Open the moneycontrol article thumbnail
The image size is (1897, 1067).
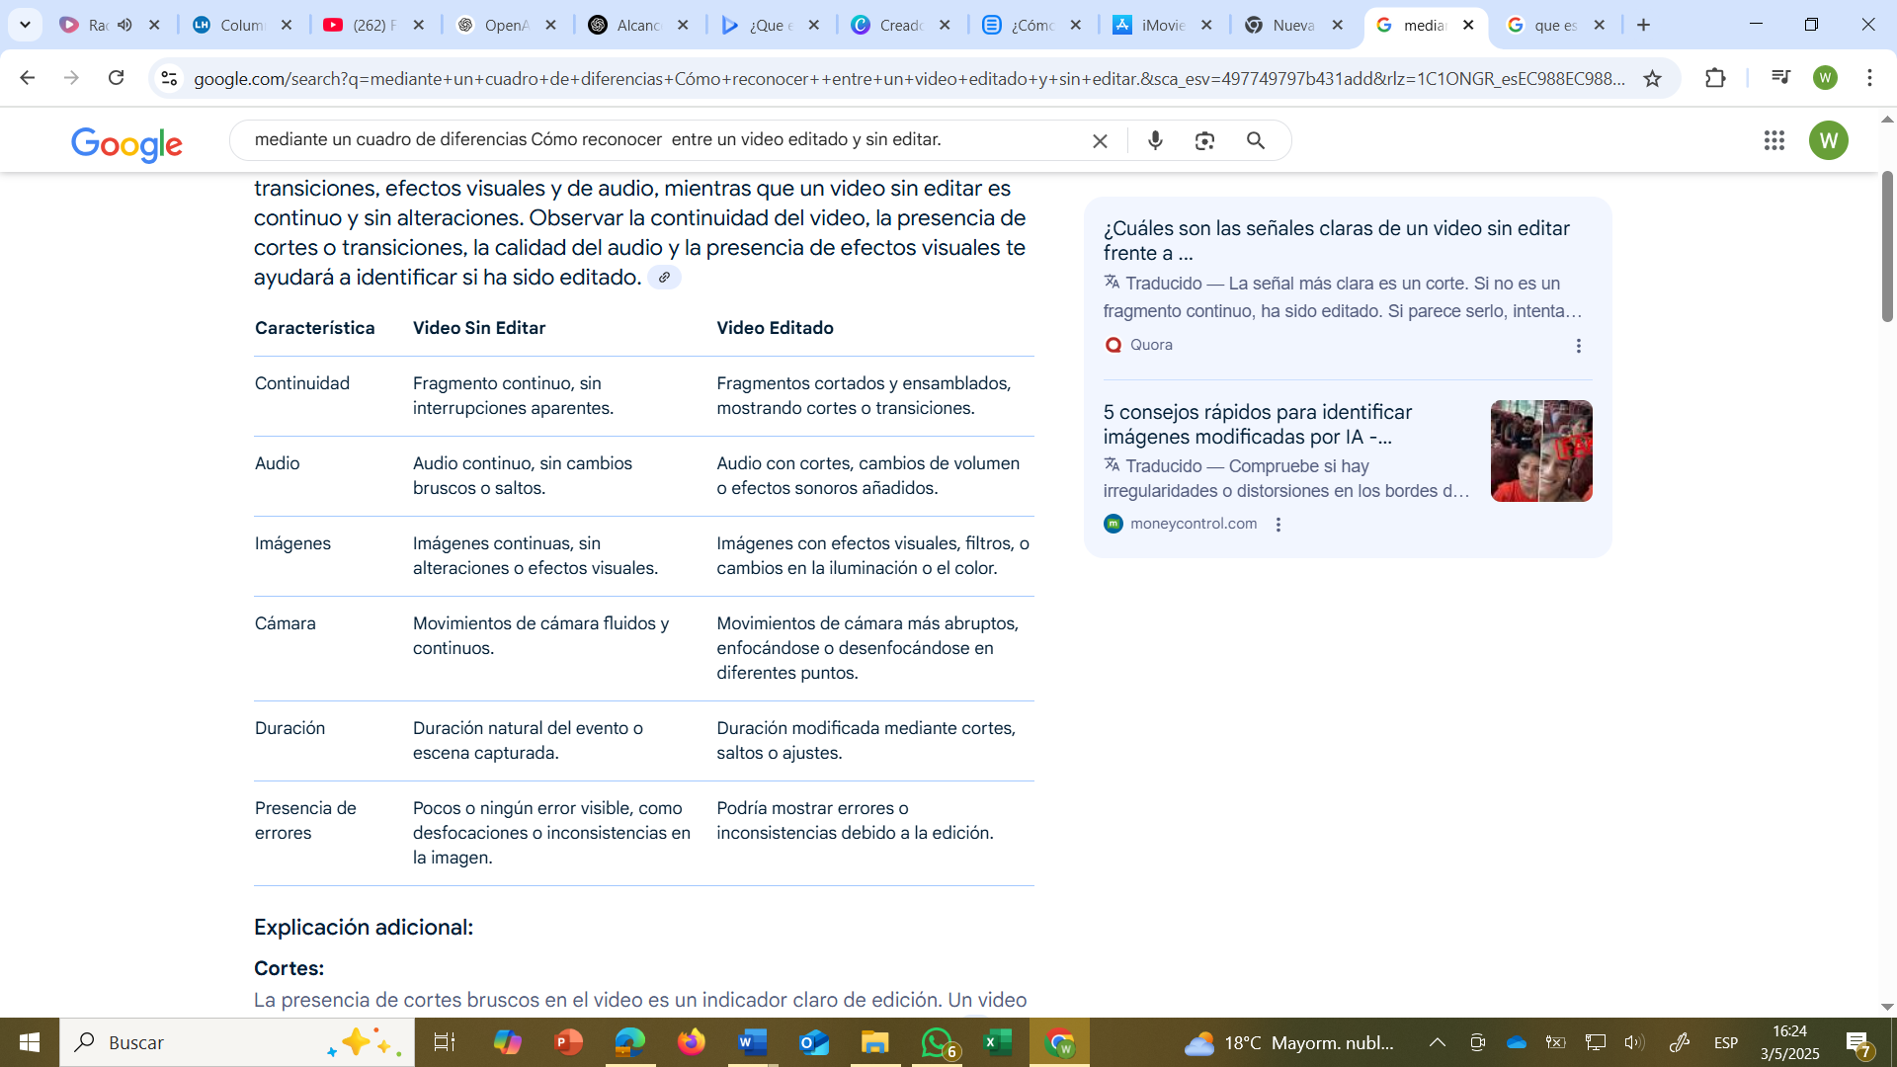(x=1541, y=451)
